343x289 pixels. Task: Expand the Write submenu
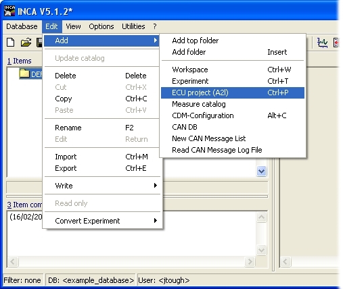[102, 186]
